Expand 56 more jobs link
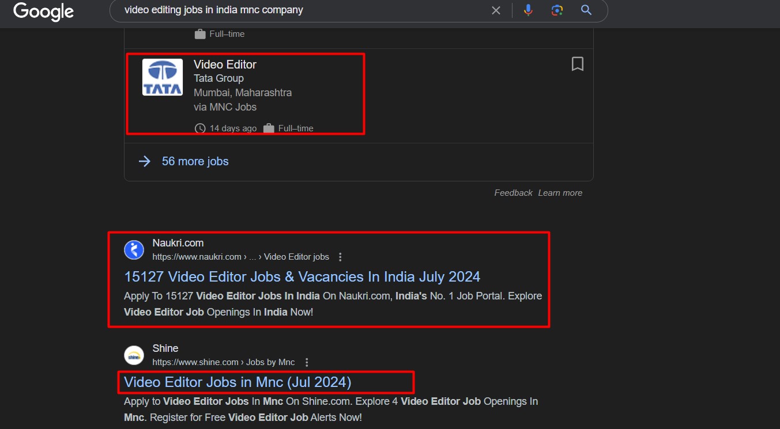 click(x=195, y=161)
